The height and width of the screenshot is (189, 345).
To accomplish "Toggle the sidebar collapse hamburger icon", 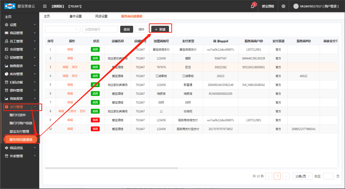I will tap(45, 6).
